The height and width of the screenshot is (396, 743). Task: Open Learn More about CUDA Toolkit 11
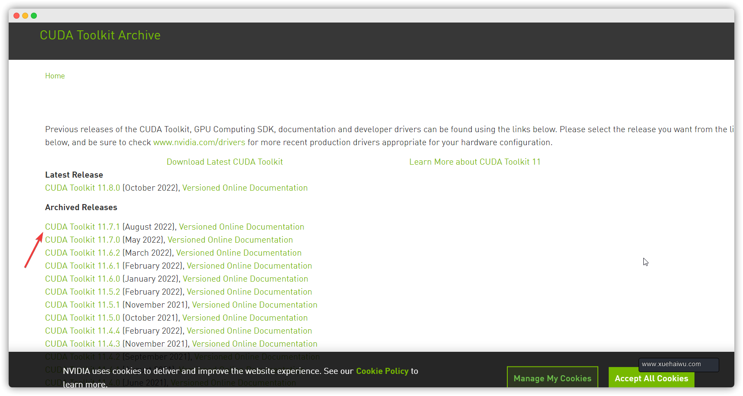coord(475,162)
